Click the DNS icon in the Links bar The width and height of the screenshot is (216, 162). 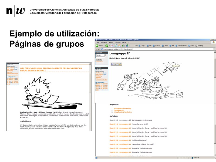pos(170,45)
